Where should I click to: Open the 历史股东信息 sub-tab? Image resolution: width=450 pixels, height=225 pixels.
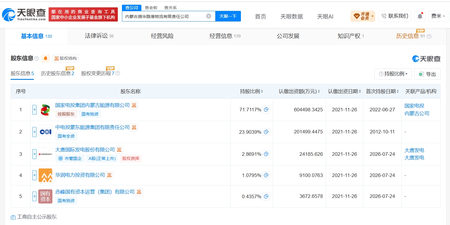click(x=57, y=73)
